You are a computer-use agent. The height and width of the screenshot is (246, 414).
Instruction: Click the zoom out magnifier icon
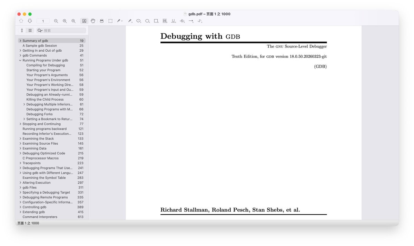[x=56, y=21]
